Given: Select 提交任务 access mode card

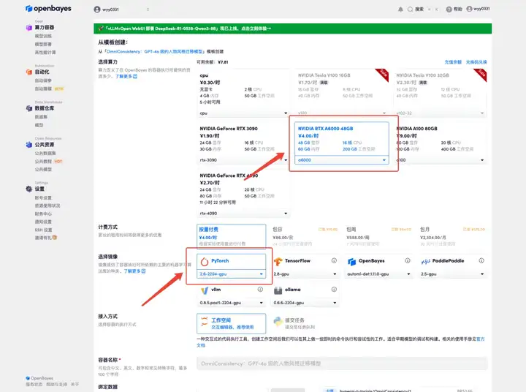Looking at the screenshot, I should pos(305,323).
